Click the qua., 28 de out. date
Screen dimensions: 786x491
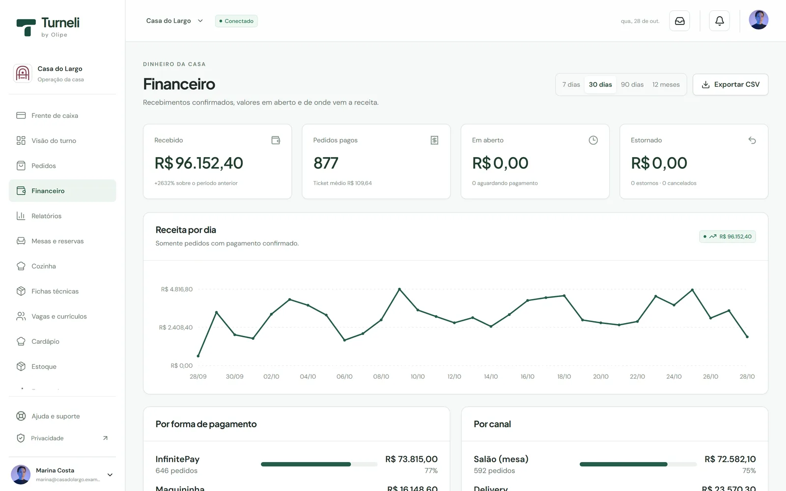point(640,21)
